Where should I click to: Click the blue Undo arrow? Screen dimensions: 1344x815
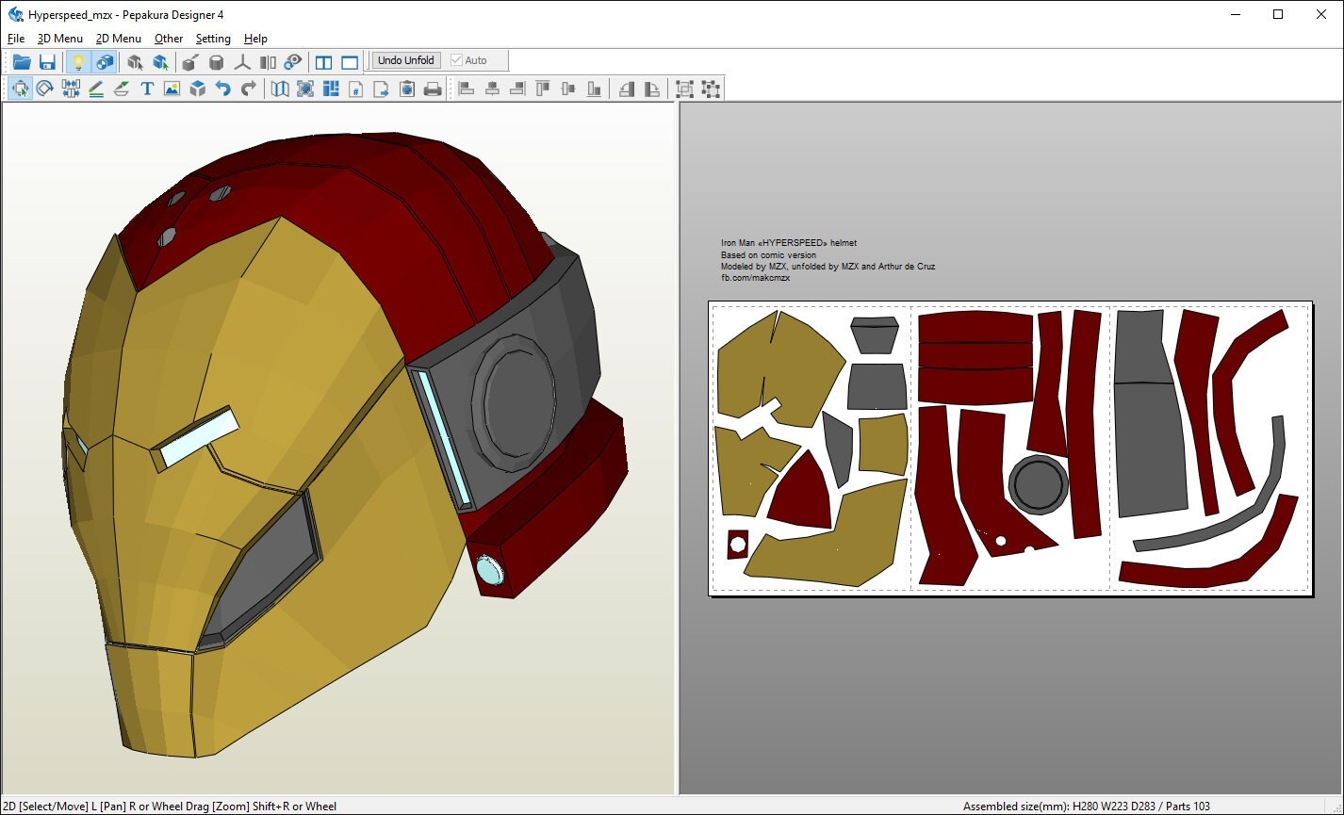point(223,89)
